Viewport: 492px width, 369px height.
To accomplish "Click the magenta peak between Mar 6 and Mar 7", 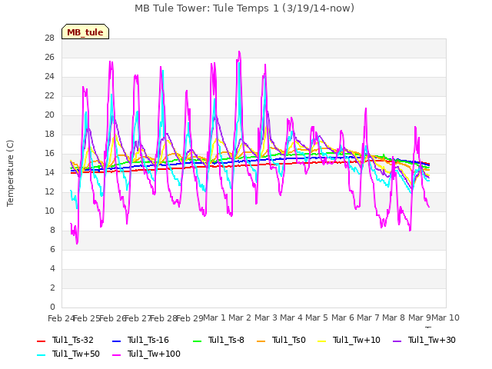I will (366, 108).
